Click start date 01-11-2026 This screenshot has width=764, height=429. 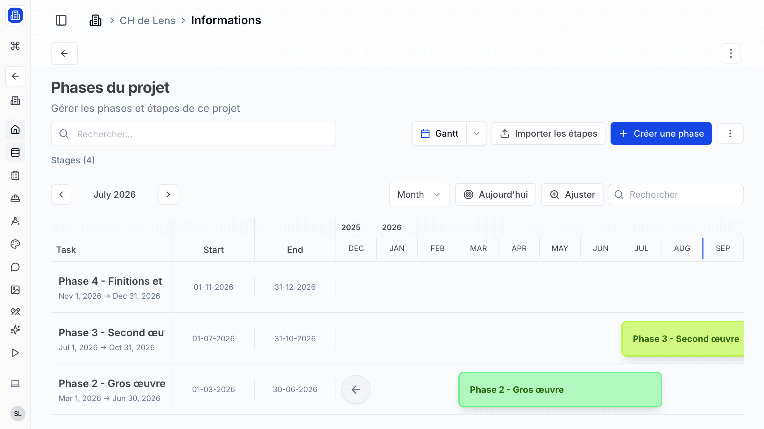(x=214, y=287)
